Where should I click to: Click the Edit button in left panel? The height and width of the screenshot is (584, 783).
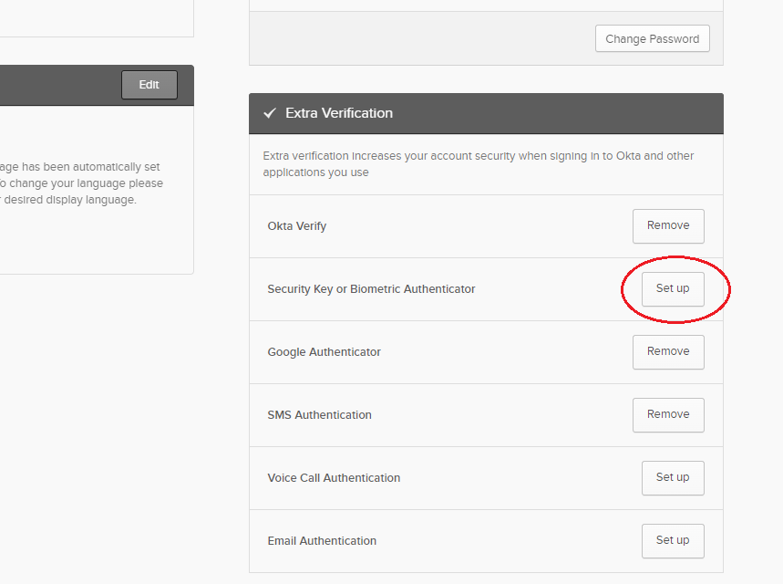pyautogui.click(x=149, y=85)
